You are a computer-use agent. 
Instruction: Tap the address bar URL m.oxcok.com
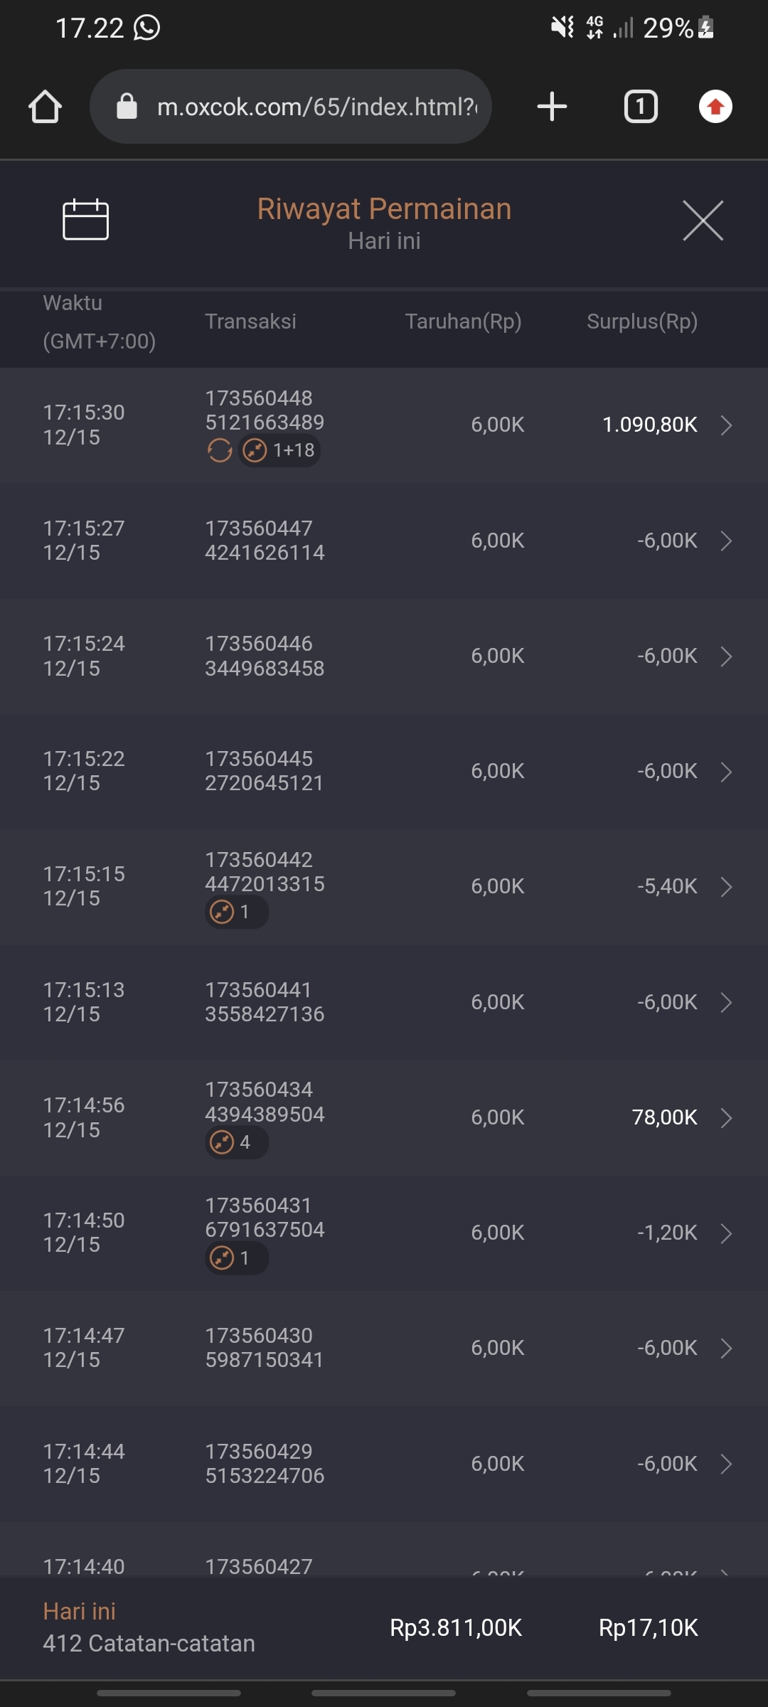point(316,107)
